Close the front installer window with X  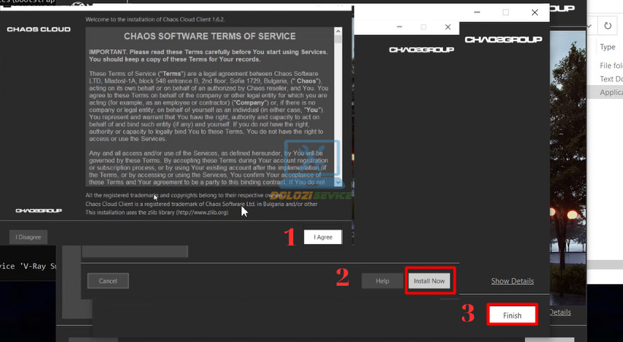tap(449, 27)
